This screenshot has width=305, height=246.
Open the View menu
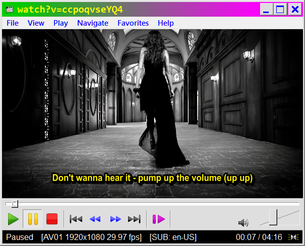[x=36, y=23]
